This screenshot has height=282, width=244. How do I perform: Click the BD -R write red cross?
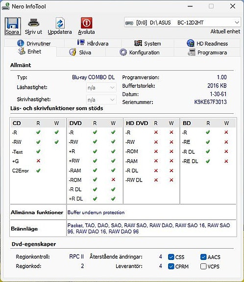click(x=226, y=132)
